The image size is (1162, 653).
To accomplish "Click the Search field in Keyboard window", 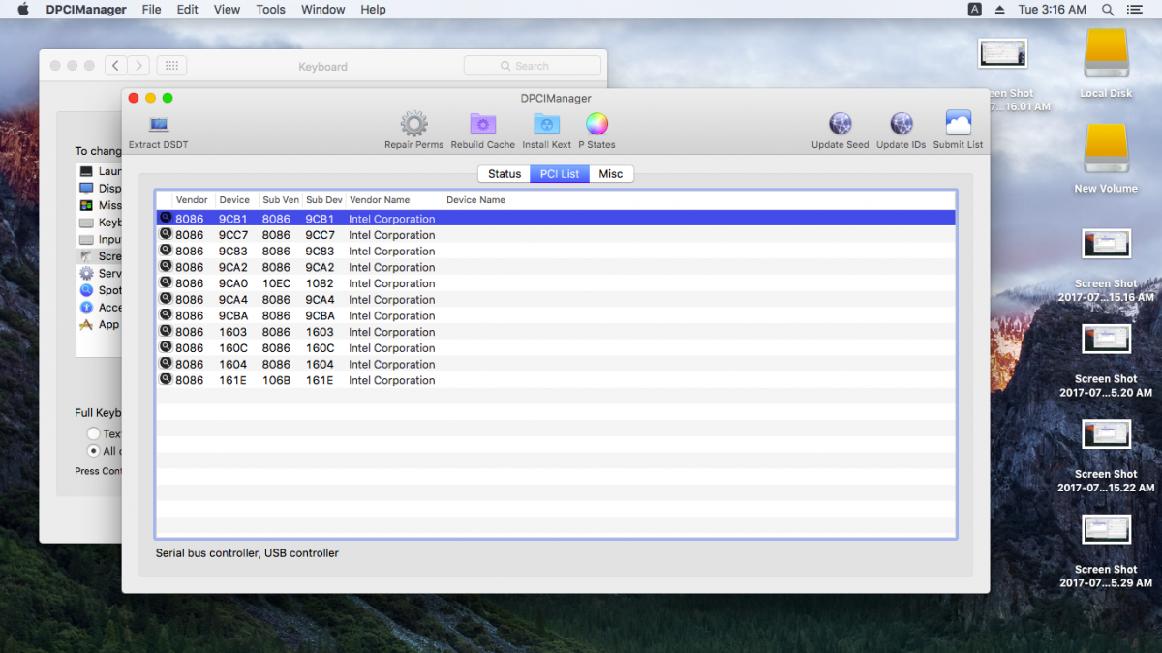I will 532,66.
